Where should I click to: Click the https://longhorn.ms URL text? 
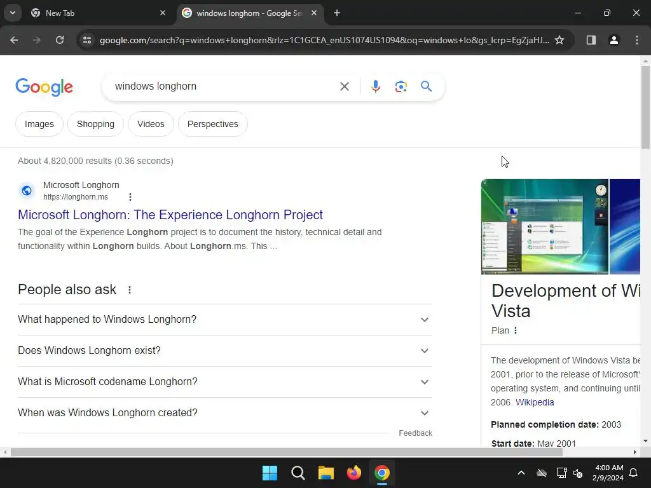point(76,197)
